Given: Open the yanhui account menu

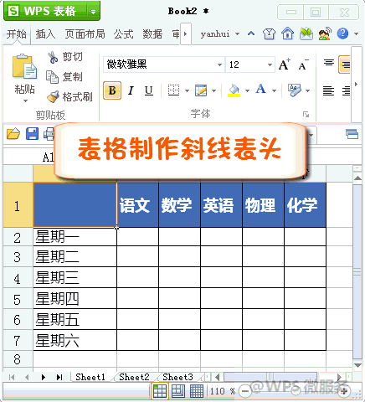Looking at the screenshot, I should click(x=219, y=34).
